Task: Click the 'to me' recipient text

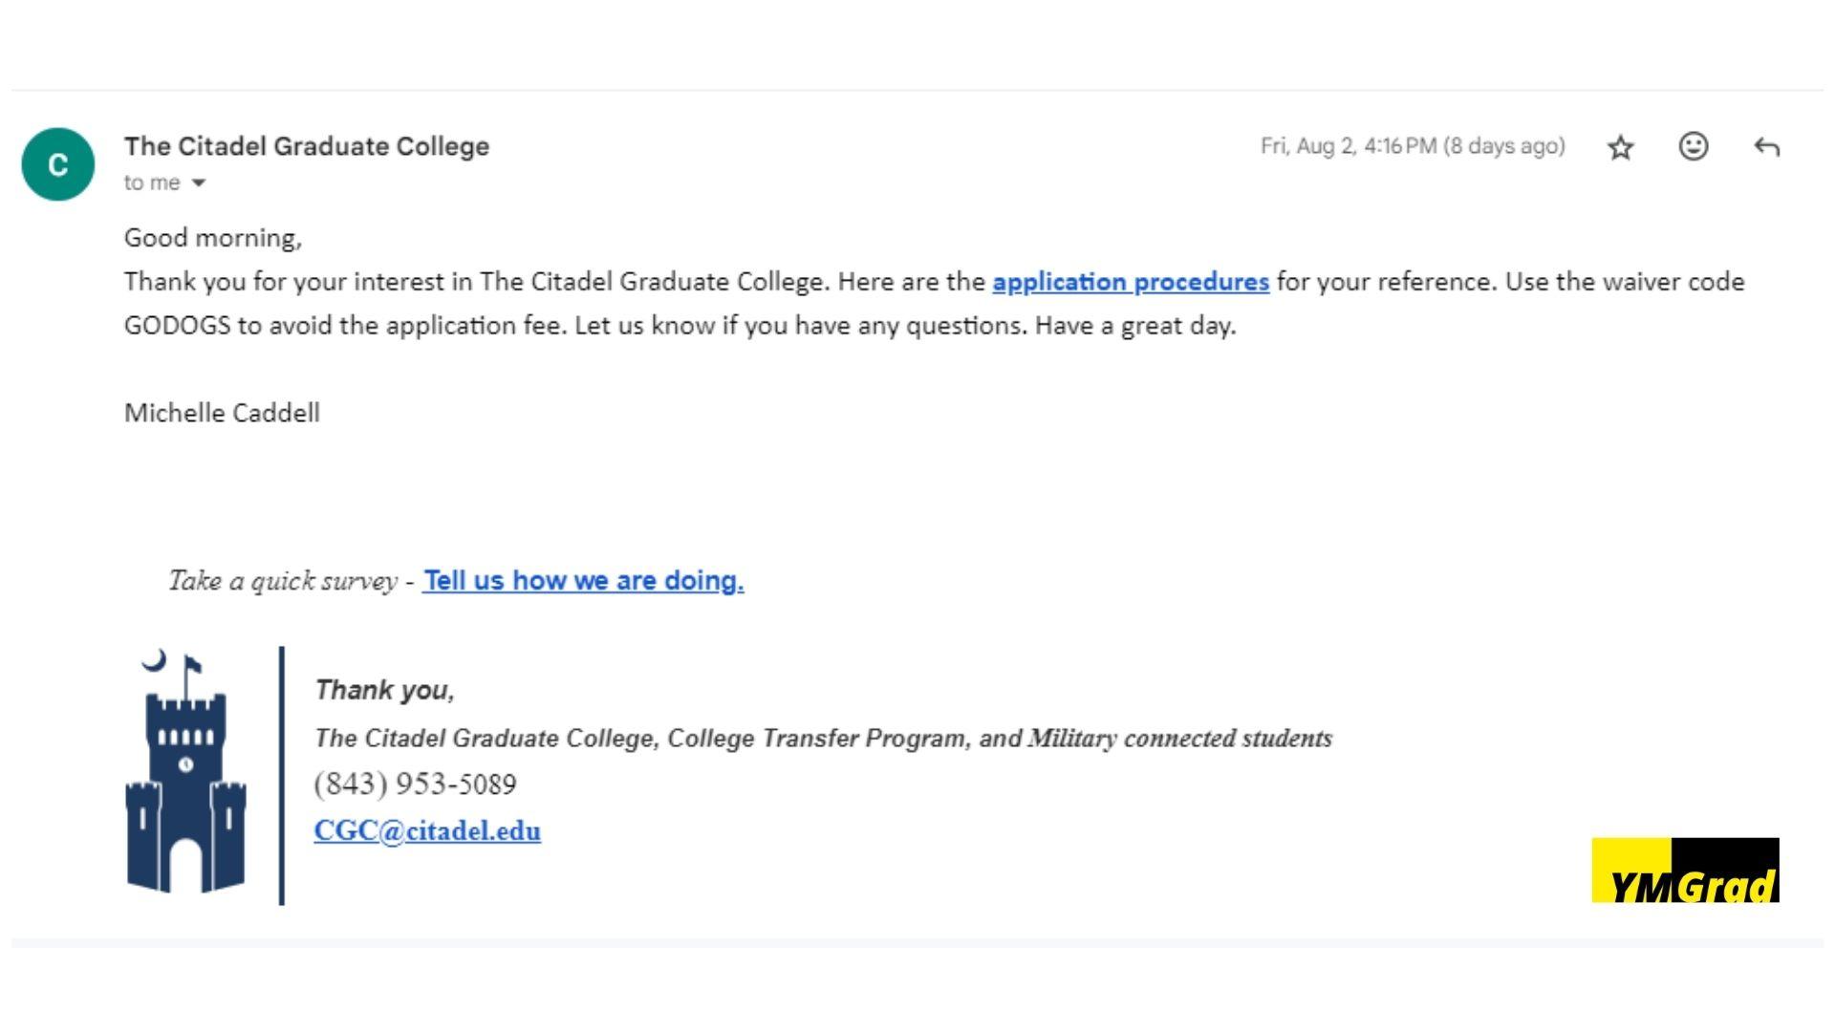Action: (x=152, y=183)
